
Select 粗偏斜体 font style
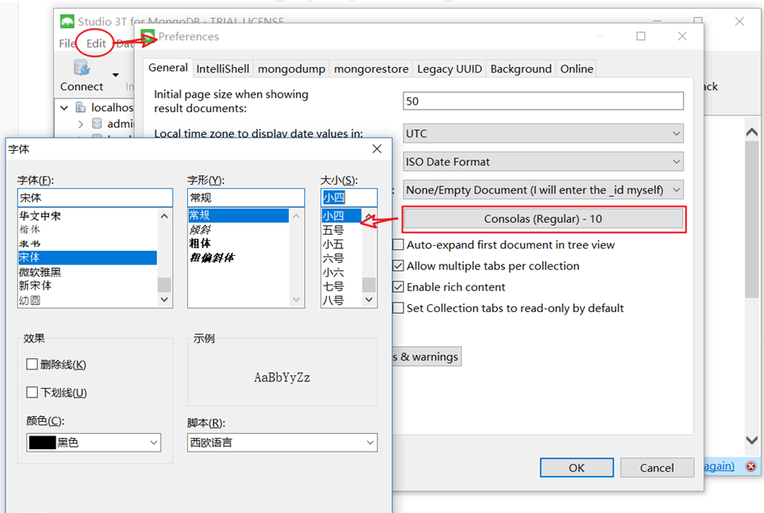238,258
